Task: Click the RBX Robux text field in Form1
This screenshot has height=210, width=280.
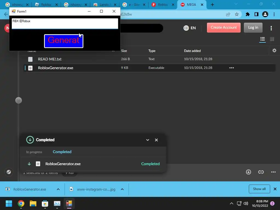Action: tap(65, 24)
